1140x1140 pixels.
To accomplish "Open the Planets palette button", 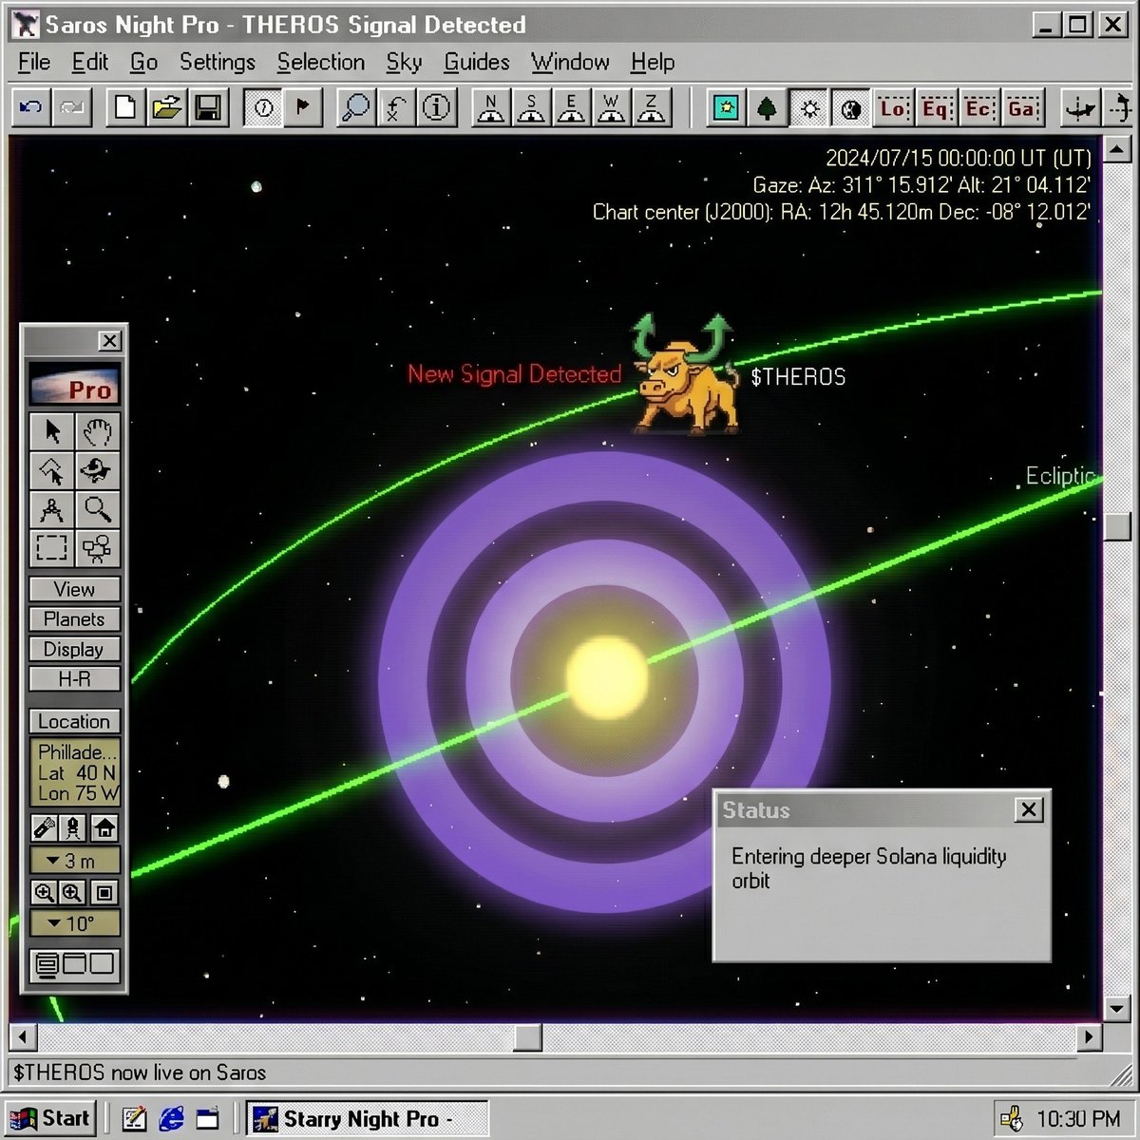I will tap(74, 619).
